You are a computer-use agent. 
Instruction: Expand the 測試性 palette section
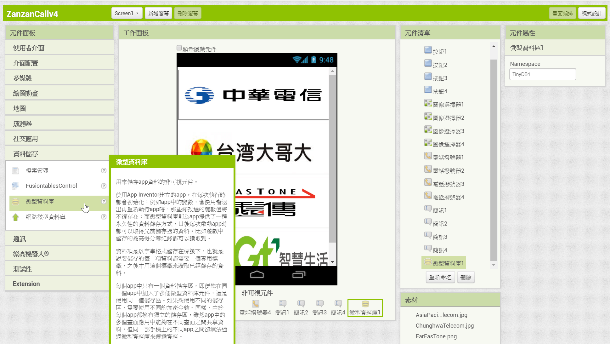57,269
